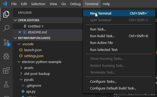Open the Source Control view with badge
This screenshot has height=97, width=157.
tap(6, 43)
